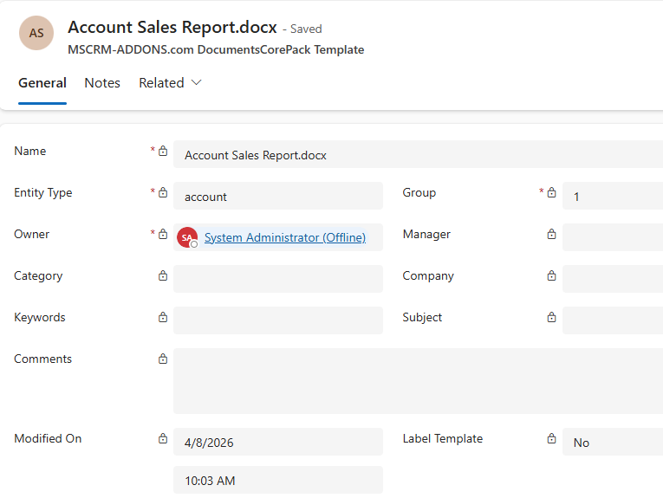Click the lock icon beside Keywords

(163, 318)
